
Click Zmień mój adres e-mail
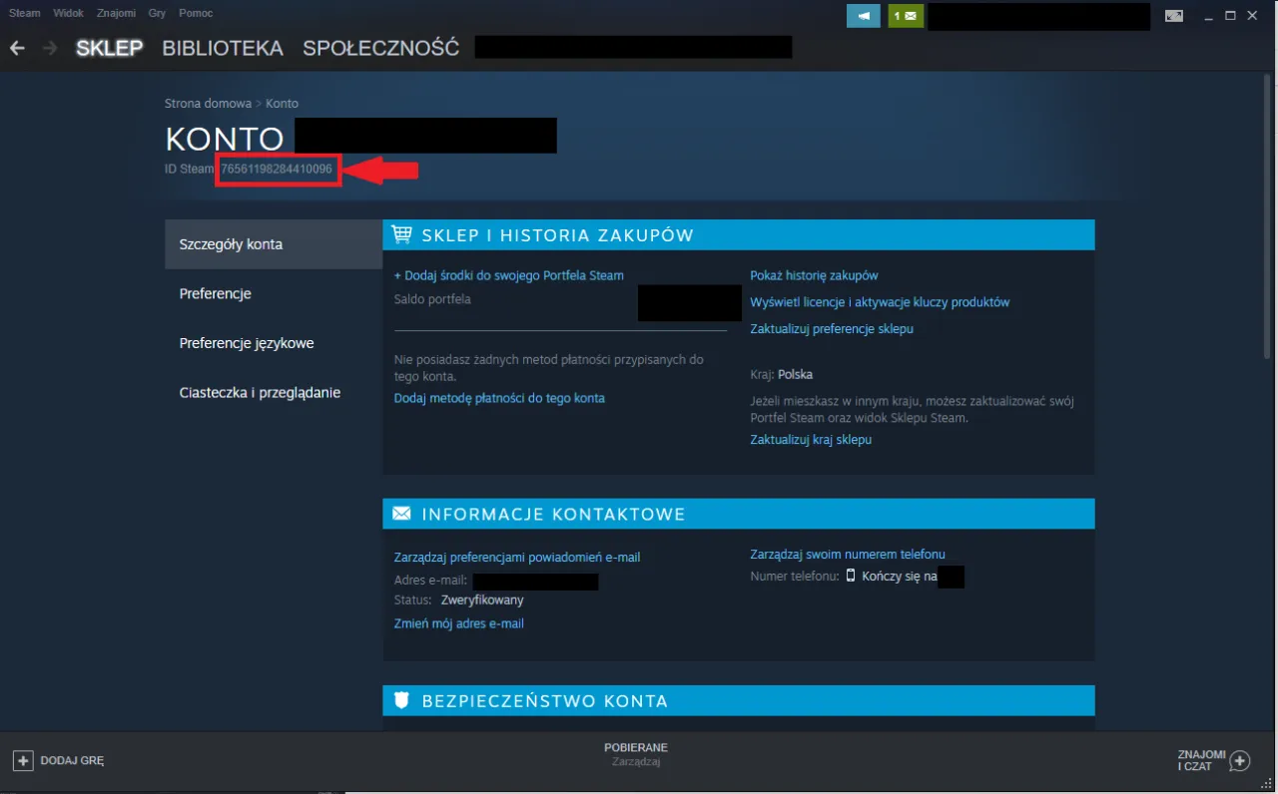pyautogui.click(x=458, y=622)
